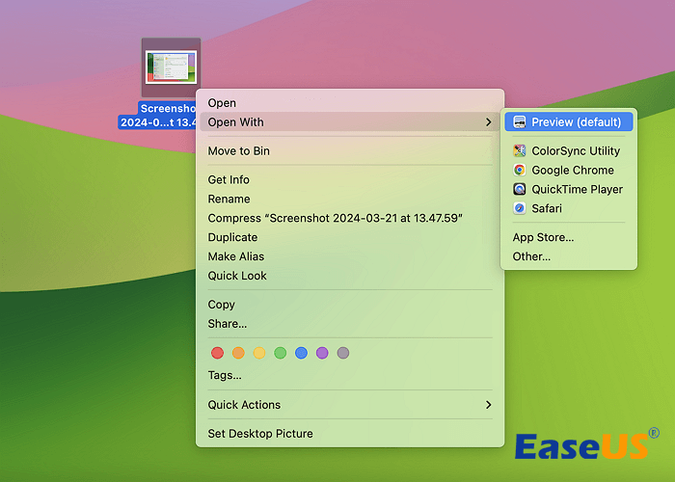
Task: Open Tags… dialog
Action: click(x=350, y=375)
